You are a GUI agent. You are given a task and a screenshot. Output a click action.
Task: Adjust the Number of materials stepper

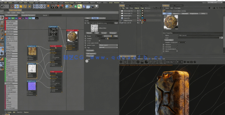[x=185, y=42]
